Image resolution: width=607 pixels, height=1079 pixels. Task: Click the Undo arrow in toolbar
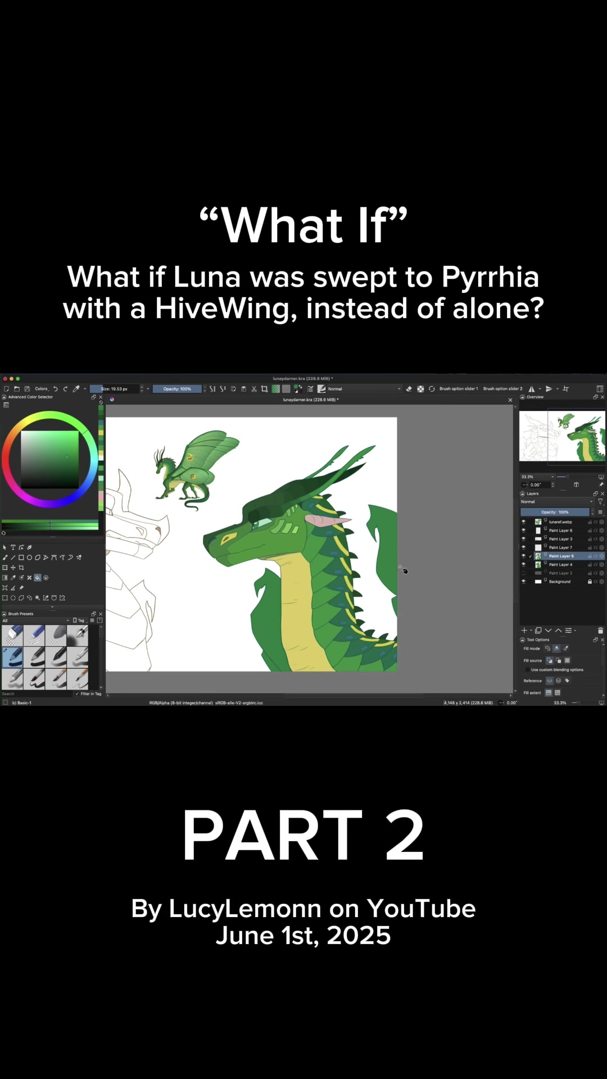56,389
